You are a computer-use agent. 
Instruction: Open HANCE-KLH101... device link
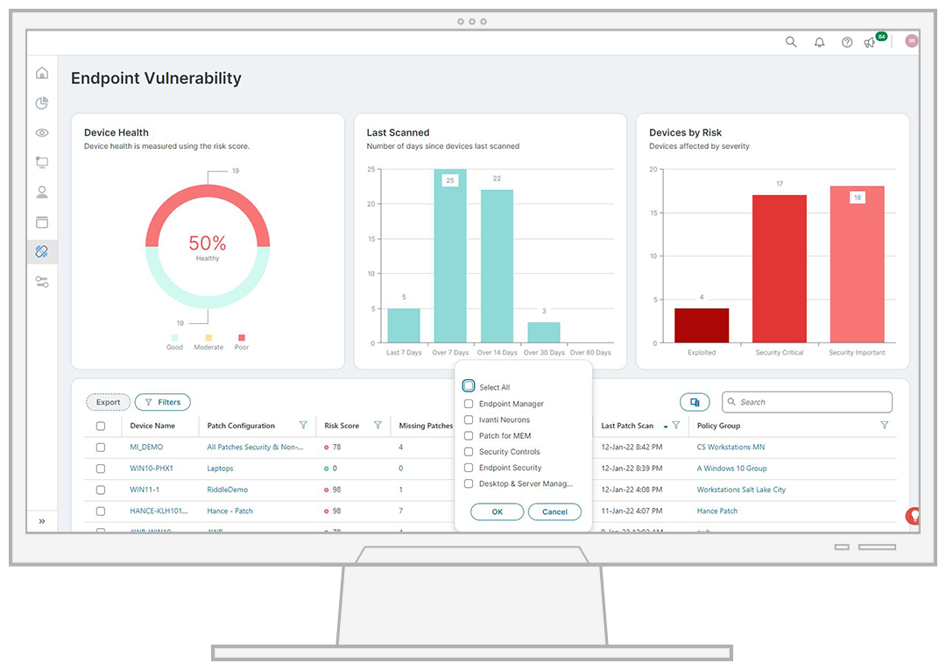coord(159,511)
